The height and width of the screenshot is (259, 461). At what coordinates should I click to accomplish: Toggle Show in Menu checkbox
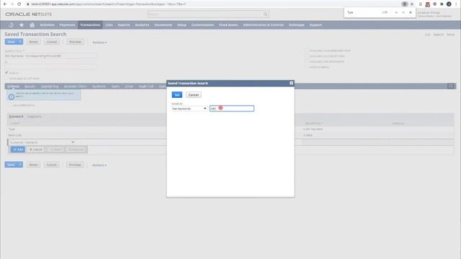pyautogui.click(x=306, y=67)
